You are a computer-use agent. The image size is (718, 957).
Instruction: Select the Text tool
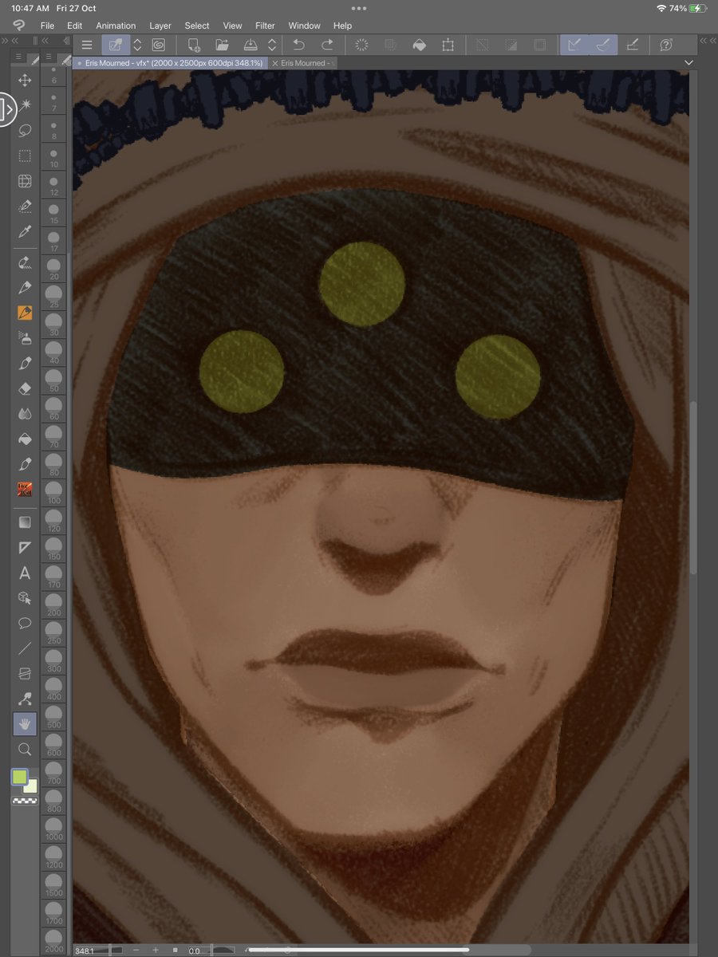[x=24, y=573]
